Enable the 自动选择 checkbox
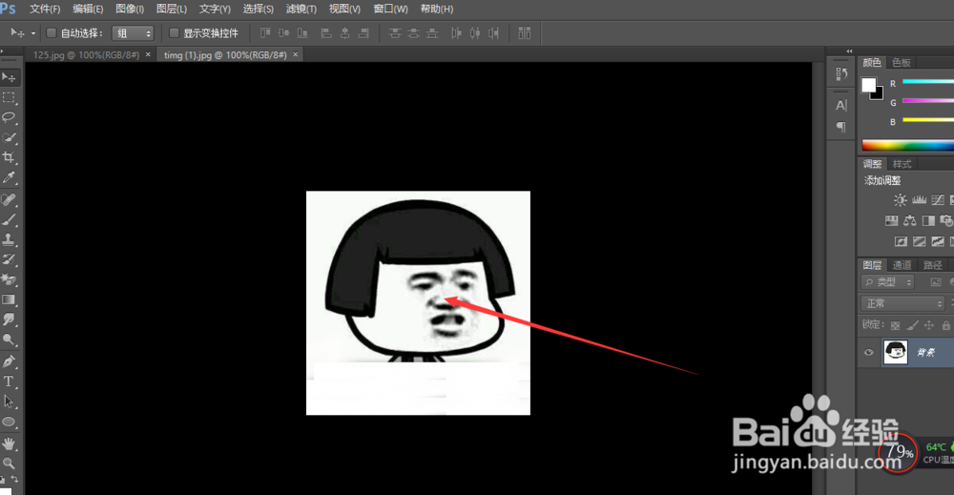 pyautogui.click(x=52, y=32)
